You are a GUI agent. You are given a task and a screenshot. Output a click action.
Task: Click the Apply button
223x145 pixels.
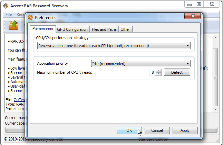click(185, 130)
